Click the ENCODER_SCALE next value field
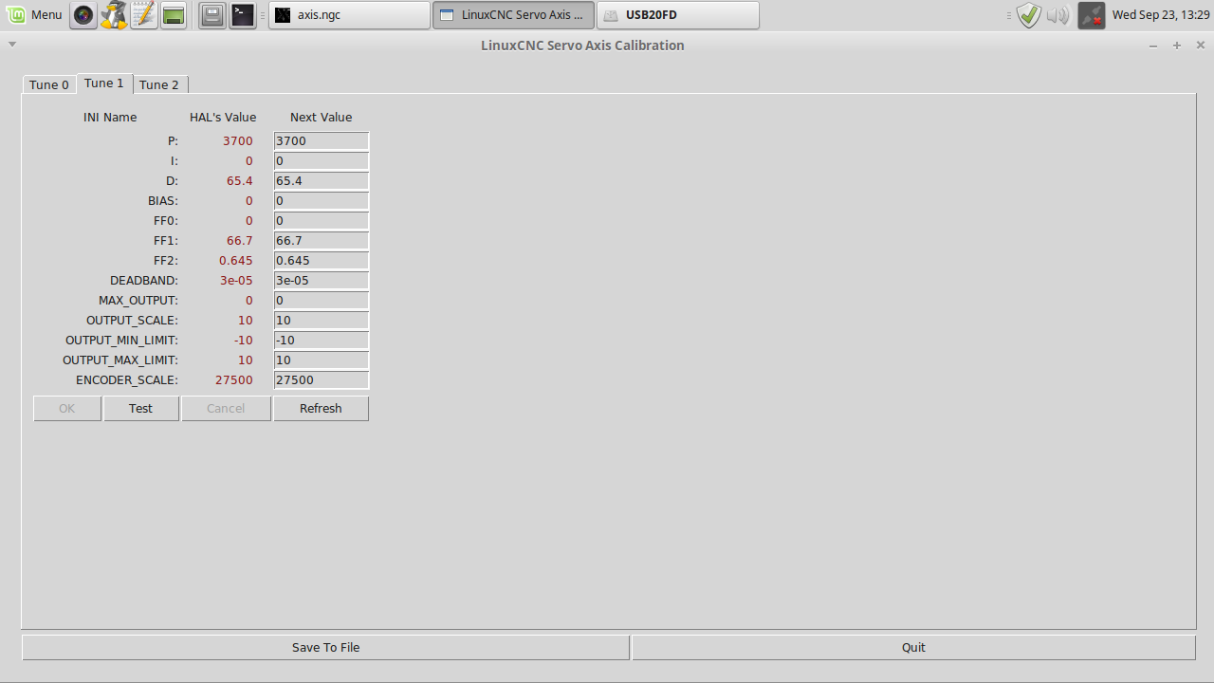The width and height of the screenshot is (1214, 683). (x=322, y=379)
